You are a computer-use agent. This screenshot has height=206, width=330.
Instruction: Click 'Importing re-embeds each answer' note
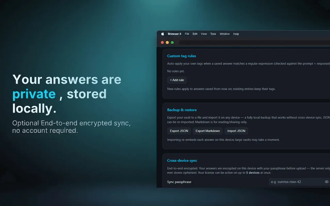(223, 140)
